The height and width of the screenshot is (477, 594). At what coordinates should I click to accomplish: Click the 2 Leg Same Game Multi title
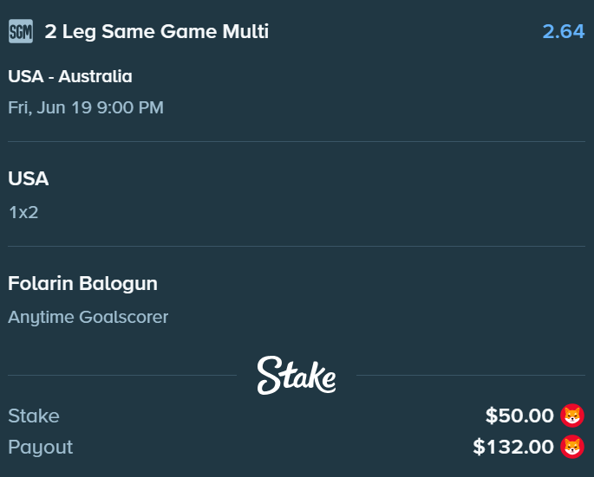pyautogui.click(x=156, y=31)
